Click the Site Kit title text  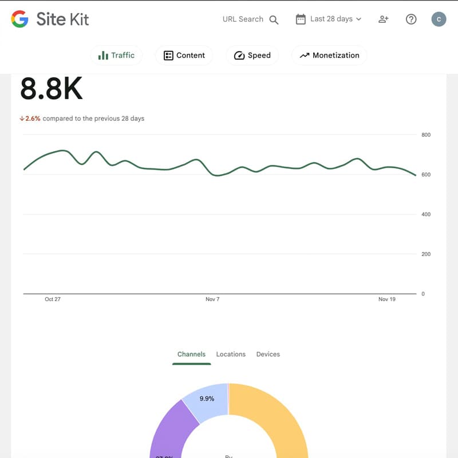tap(62, 19)
